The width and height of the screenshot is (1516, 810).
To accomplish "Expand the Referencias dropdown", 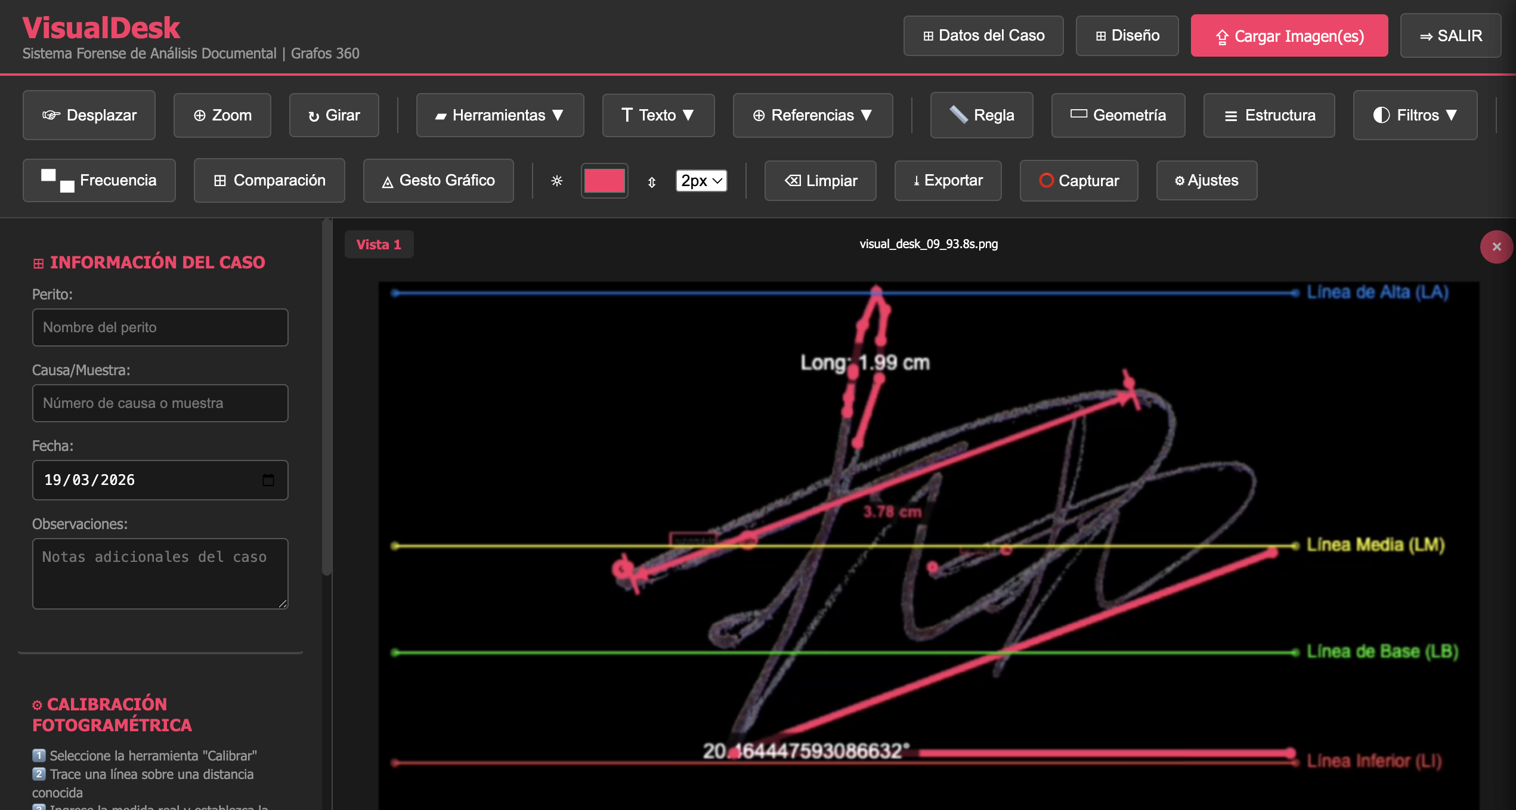I will (812, 115).
